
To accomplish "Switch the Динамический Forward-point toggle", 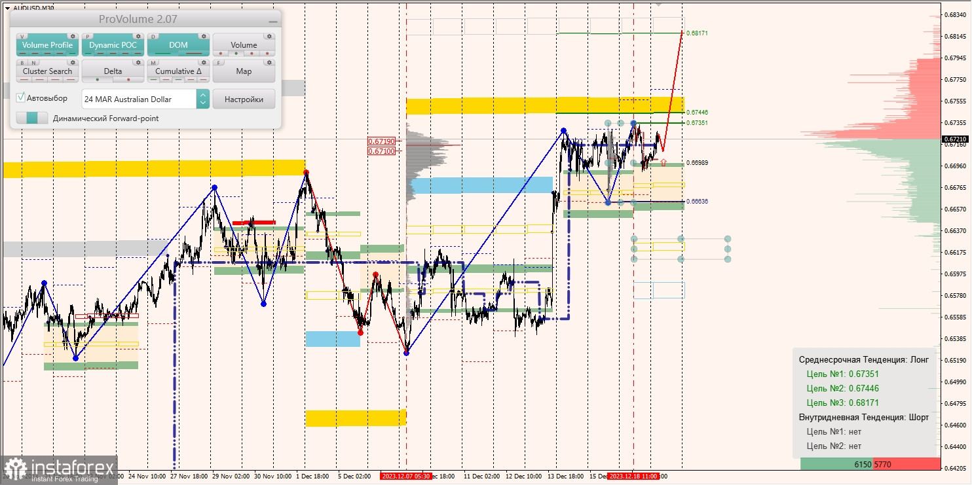I will point(32,118).
